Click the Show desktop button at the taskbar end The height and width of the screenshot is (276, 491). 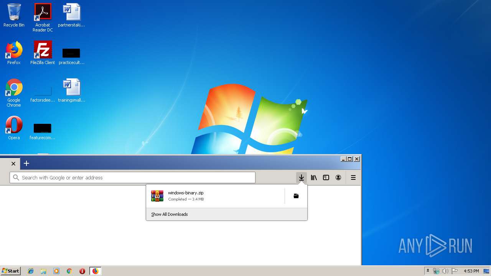(486, 271)
